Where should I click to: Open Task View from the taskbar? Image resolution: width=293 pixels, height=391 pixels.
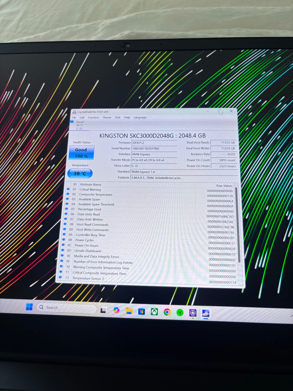coord(103,310)
